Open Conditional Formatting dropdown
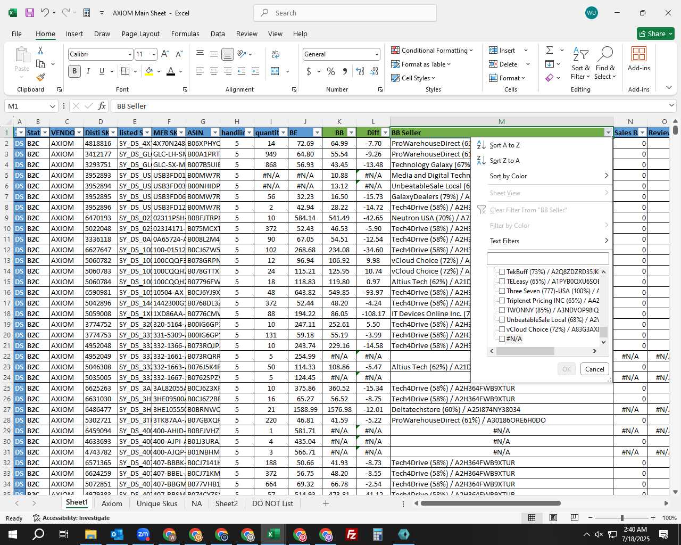 pos(431,50)
